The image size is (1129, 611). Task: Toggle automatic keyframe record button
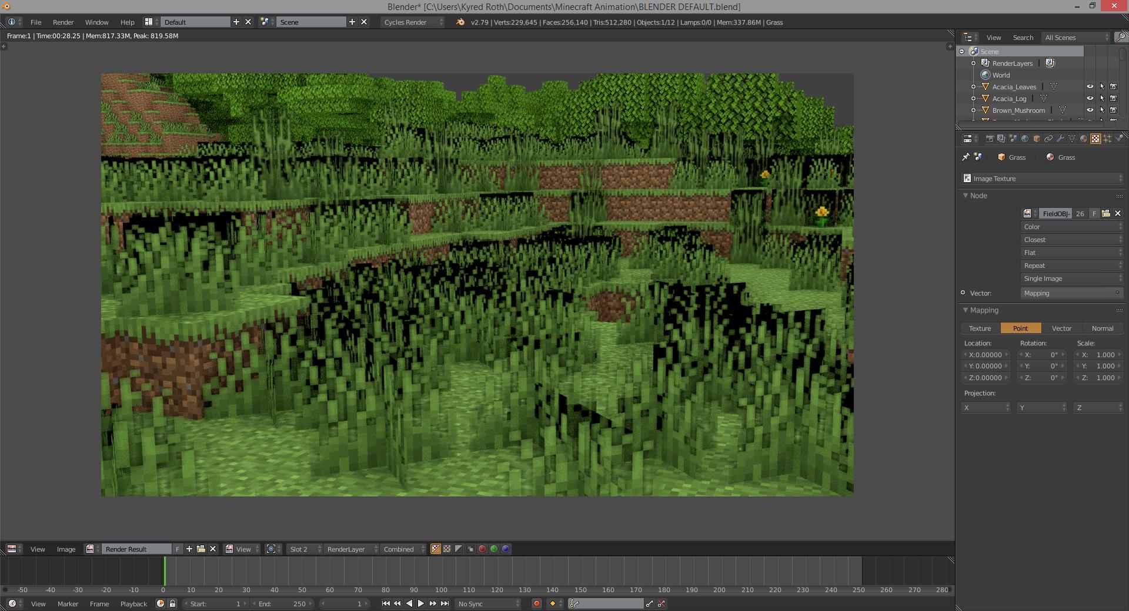click(x=536, y=603)
